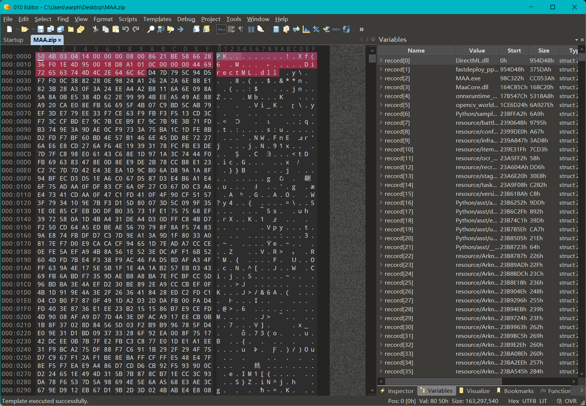The width and height of the screenshot is (586, 406).
Task: Toggle Hex edit mode button
Action: point(221,29)
